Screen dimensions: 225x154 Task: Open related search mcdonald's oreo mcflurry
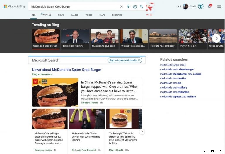click(173, 88)
